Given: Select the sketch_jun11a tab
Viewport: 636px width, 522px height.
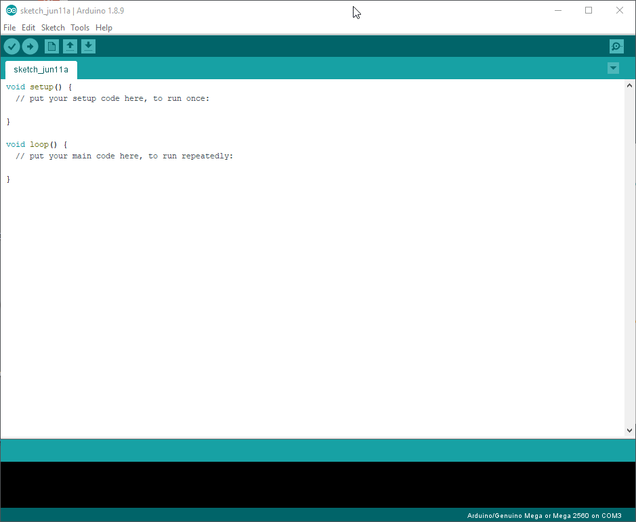Looking at the screenshot, I should pyautogui.click(x=41, y=70).
